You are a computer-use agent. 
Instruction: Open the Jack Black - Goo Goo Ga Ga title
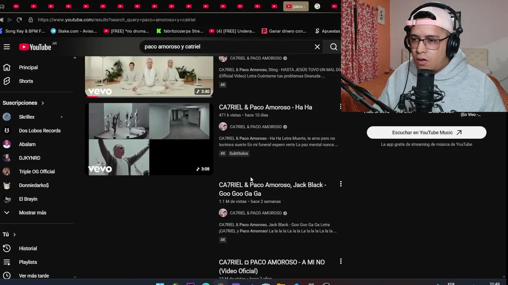(x=273, y=189)
